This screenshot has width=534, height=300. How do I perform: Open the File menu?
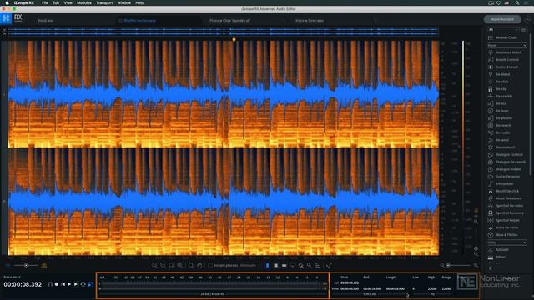(44, 2)
